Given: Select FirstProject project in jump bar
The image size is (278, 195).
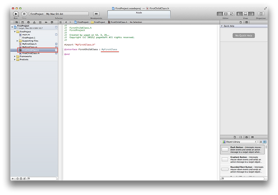Looking at the screenshot, I should point(81,22).
